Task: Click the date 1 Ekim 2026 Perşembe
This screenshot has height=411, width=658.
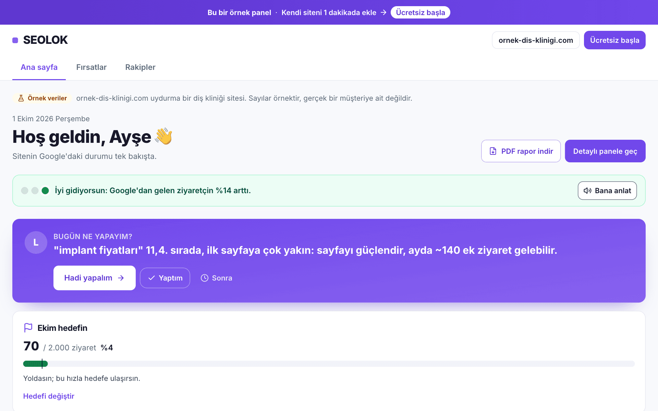Action: pos(51,119)
